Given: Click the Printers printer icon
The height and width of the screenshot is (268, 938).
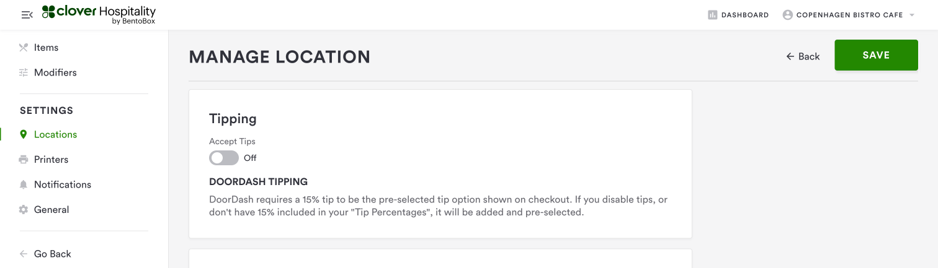Looking at the screenshot, I should pyautogui.click(x=24, y=160).
